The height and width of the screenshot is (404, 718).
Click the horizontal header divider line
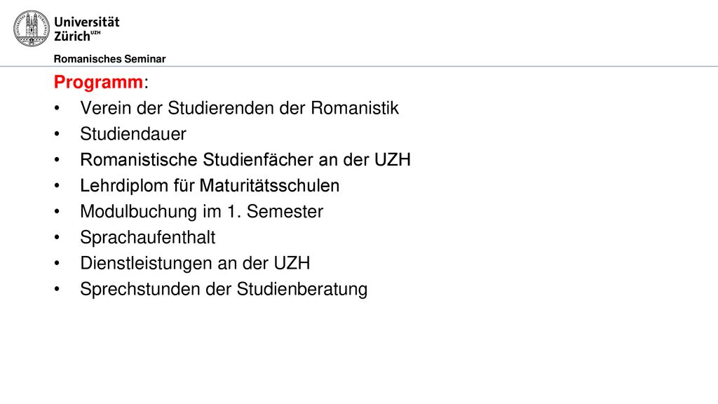[x=359, y=67]
